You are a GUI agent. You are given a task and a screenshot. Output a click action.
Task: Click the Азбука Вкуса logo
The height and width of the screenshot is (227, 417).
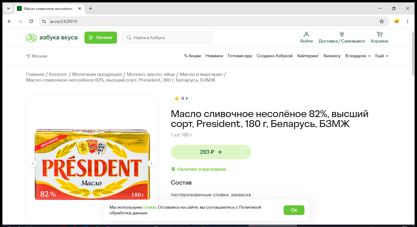(52, 38)
